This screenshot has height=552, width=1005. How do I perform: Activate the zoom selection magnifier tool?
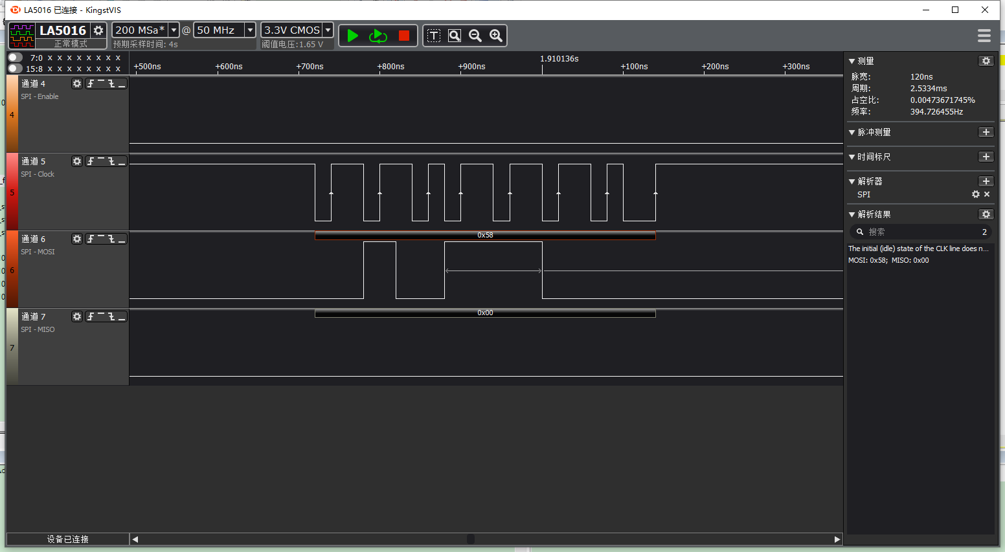(x=454, y=36)
